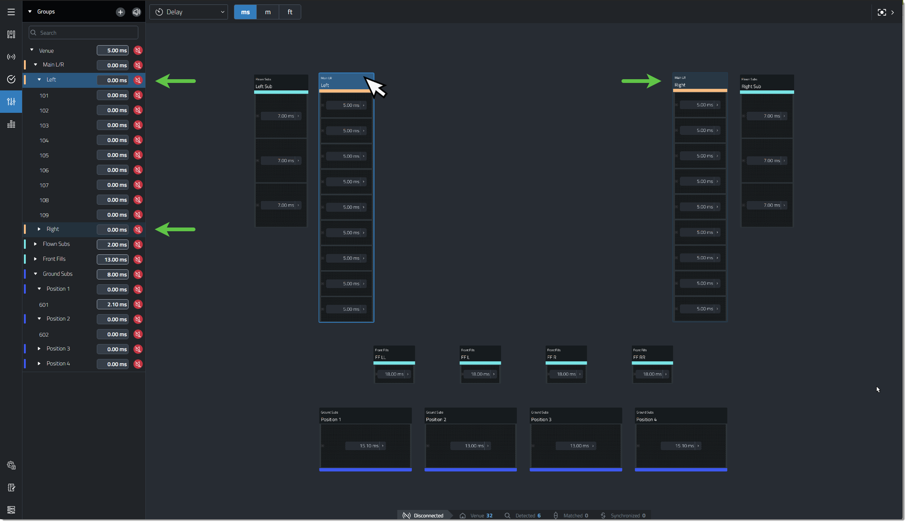Click the group search field
The height and width of the screenshot is (523, 907).
pyautogui.click(x=83, y=33)
